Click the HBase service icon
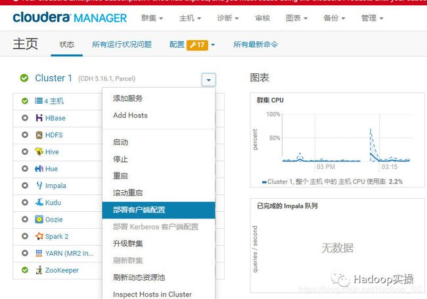Viewport: 427px width, 299px height. coord(39,118)
